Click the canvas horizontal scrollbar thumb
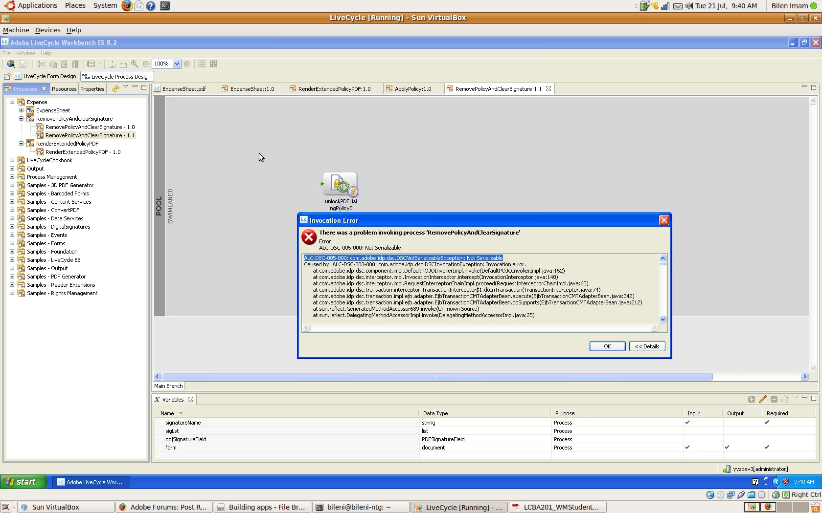The width and height of the screenshot is (822, 513). click(437, 377)
